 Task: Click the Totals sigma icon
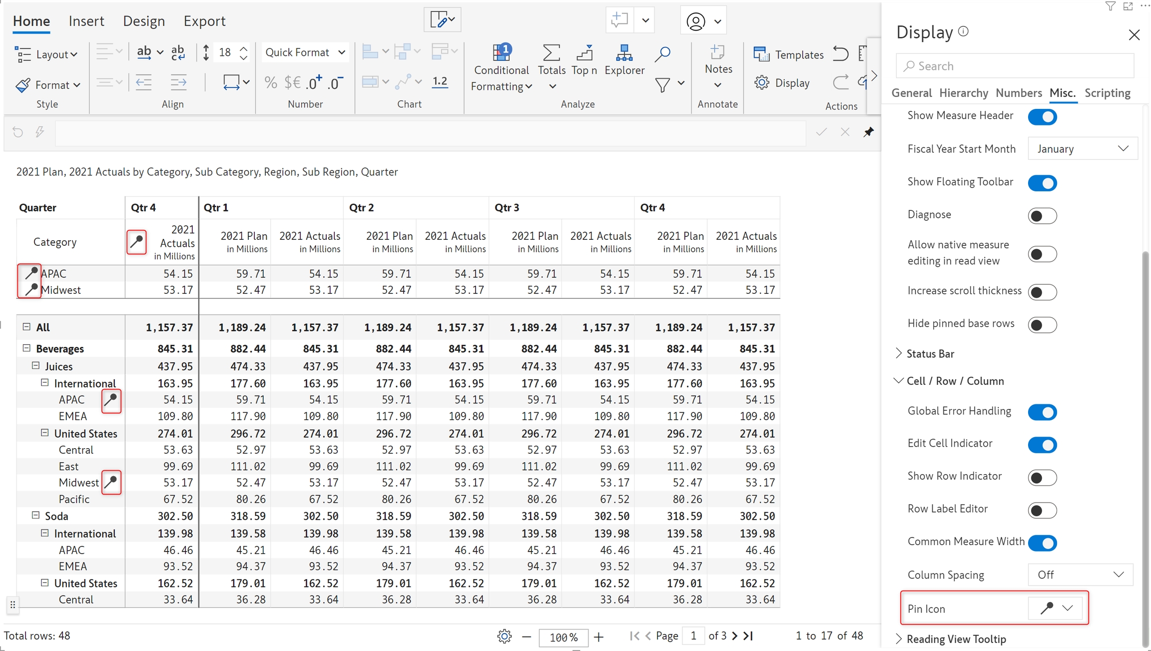551,53
